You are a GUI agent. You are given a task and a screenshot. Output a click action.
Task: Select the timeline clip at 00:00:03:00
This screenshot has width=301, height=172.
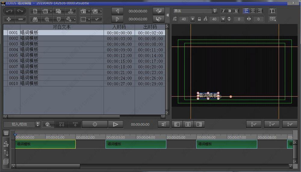click(136, 144)
